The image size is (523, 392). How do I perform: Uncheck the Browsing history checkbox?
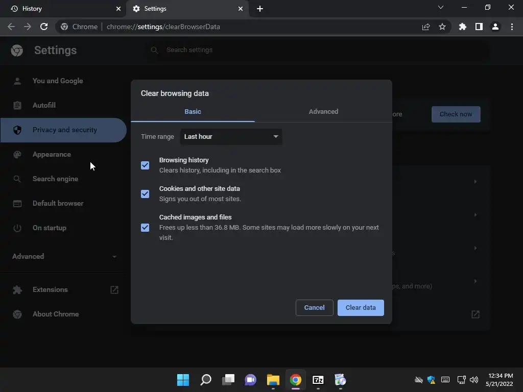pos(145,165)
